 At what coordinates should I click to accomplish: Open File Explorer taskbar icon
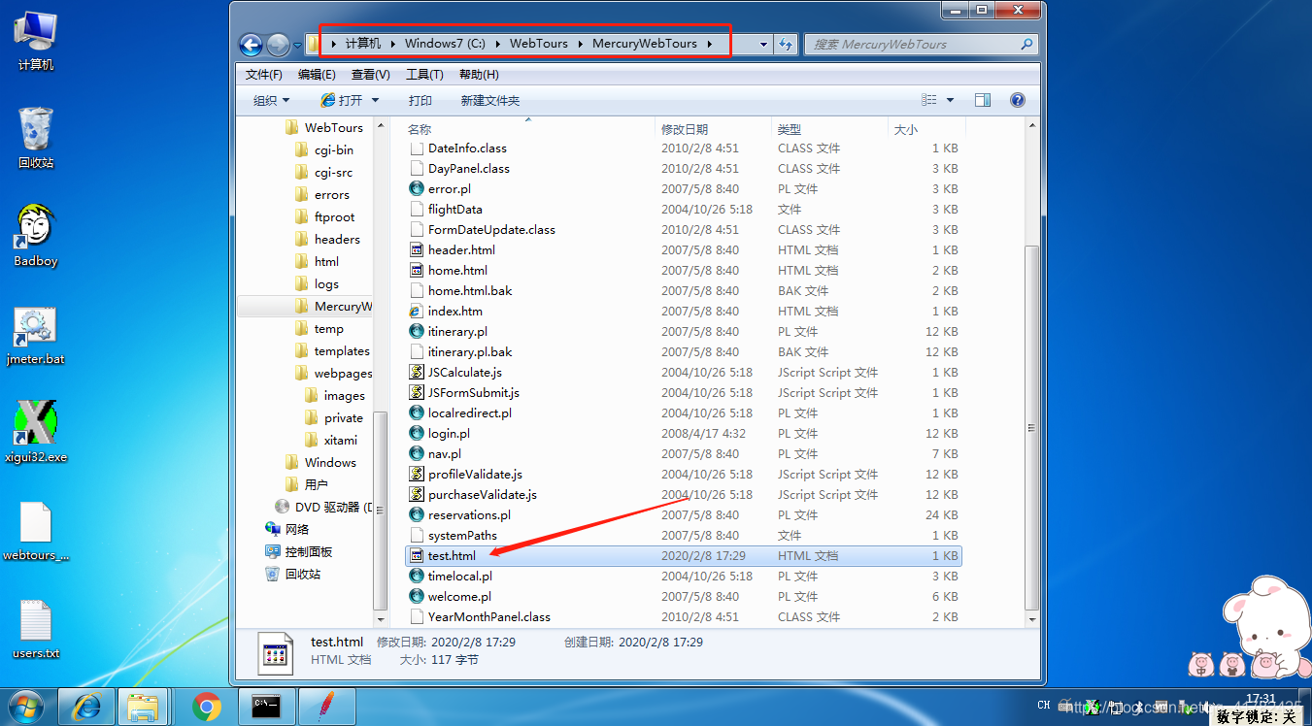[144, 707]
